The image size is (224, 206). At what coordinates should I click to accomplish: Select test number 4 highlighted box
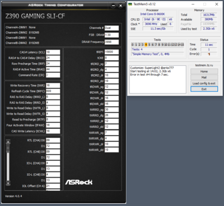pos(146,45)
